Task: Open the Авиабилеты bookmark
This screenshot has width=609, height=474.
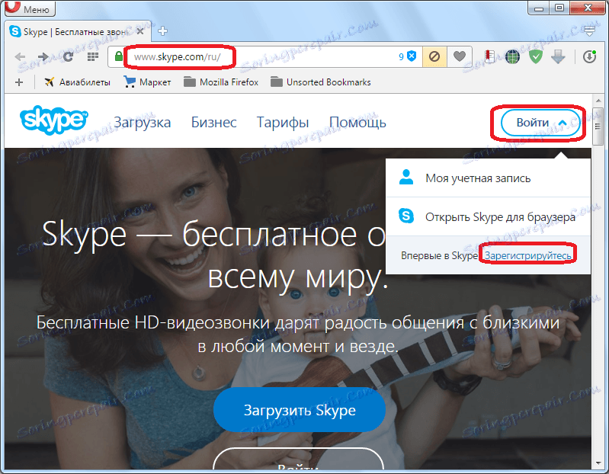Action: (77, 82)
